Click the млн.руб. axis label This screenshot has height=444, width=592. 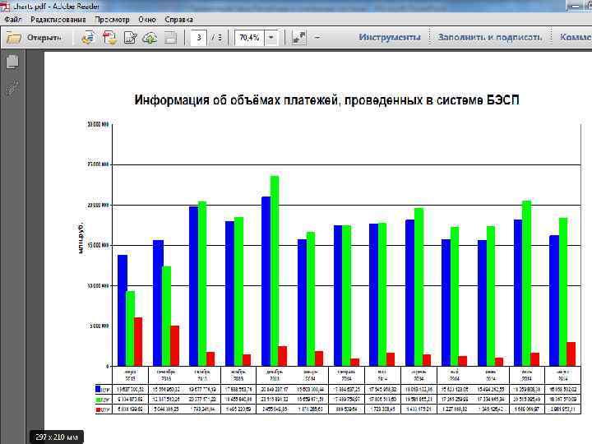[81, 238]
